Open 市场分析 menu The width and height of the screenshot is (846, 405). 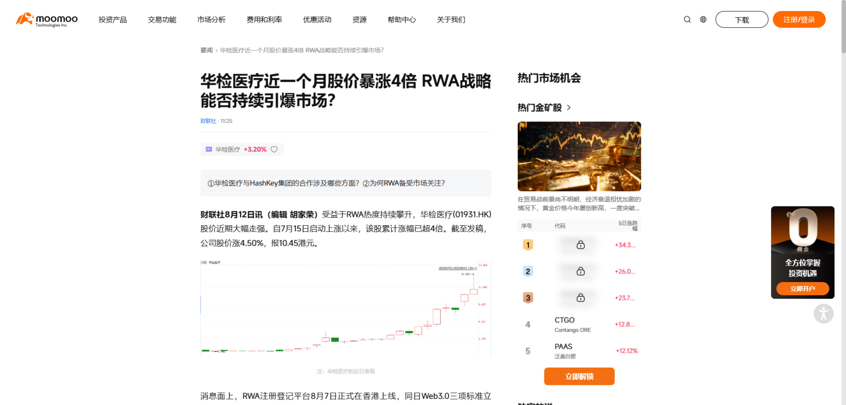click(211, 20)
